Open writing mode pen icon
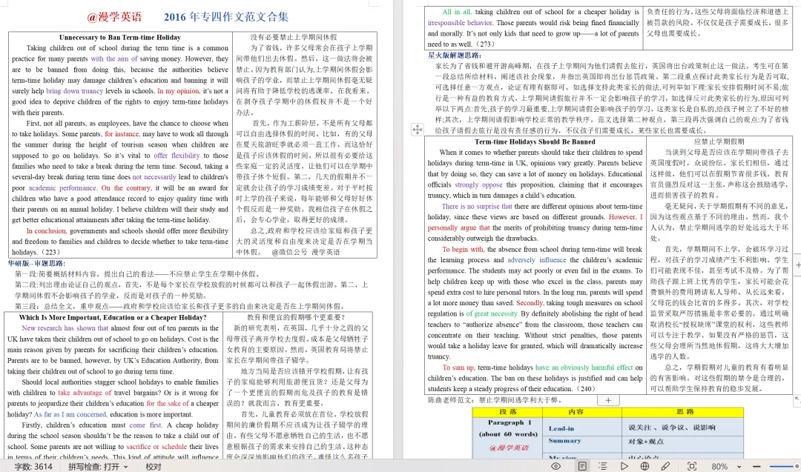The height and width of the screenshot is (472, 801). (665, 466)
